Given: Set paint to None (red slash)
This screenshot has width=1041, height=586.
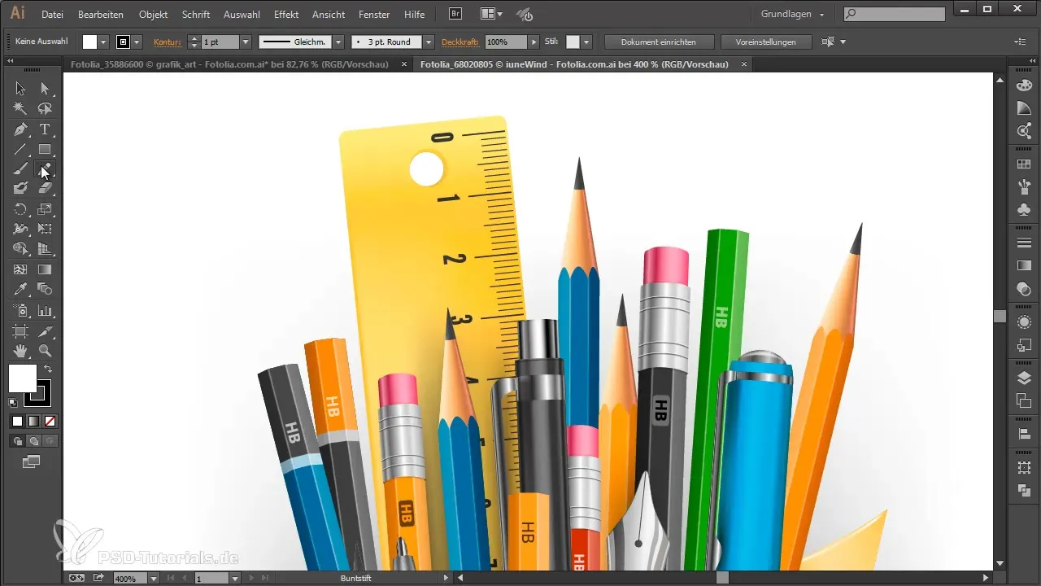Looking at the screenshot, I should point(50,421).
